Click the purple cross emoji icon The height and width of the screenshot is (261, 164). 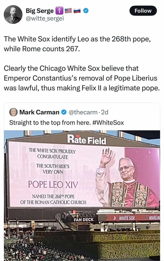59,11
